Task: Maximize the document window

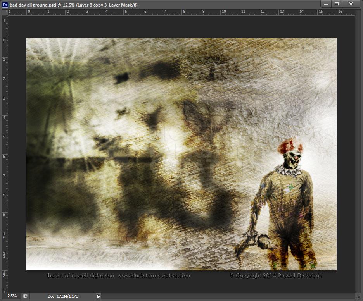Action: tap(337, 4)
